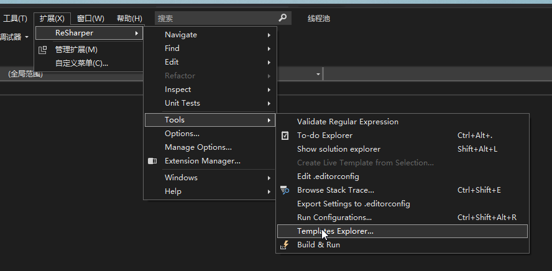The height and width of the screenshot is (271, 552).
Task: Expand the Inspect submenu
Action: point(210,90)
